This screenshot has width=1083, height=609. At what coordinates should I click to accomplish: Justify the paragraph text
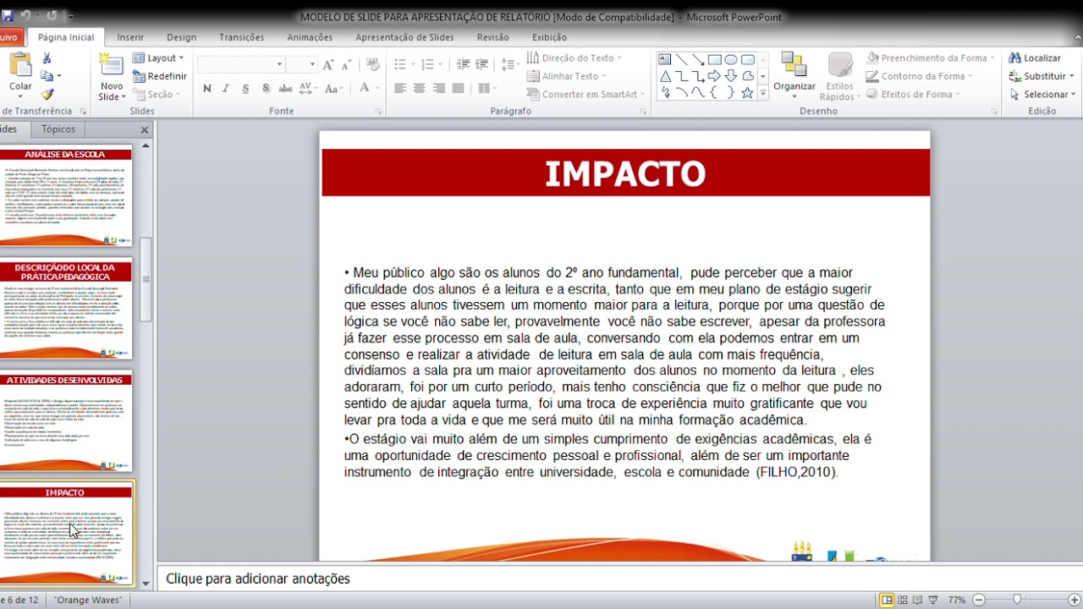point(458,88)
